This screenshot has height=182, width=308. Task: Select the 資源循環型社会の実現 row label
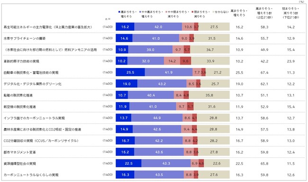coord(20,164)
